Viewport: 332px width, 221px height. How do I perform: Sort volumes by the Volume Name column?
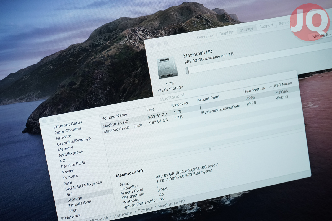114,117
